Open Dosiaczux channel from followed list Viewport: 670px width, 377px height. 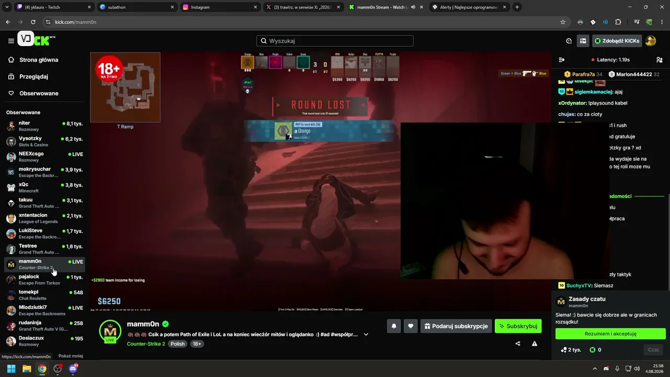44,341
